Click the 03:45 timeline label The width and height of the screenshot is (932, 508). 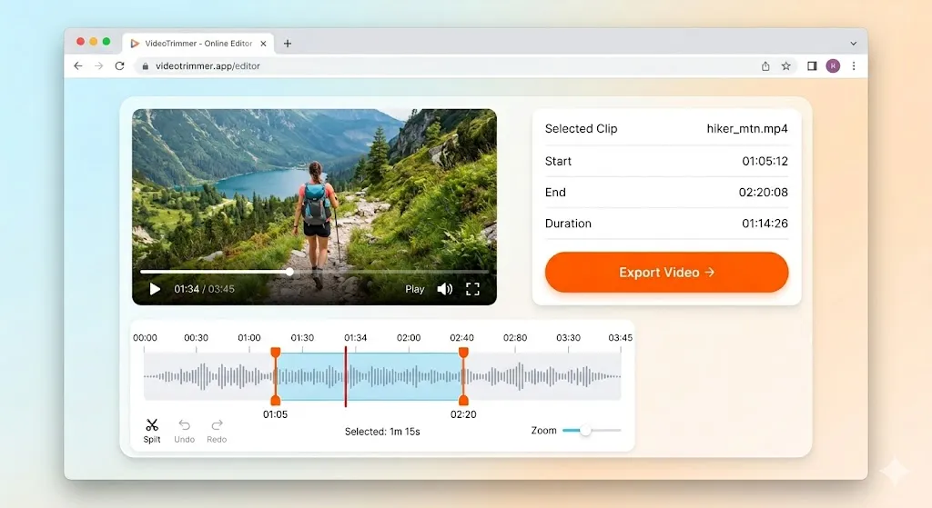620,338
